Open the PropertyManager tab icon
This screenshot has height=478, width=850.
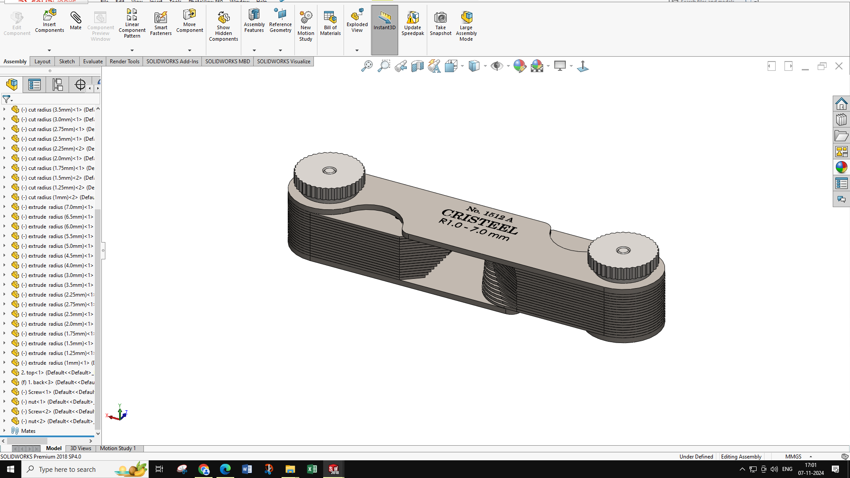35,85
